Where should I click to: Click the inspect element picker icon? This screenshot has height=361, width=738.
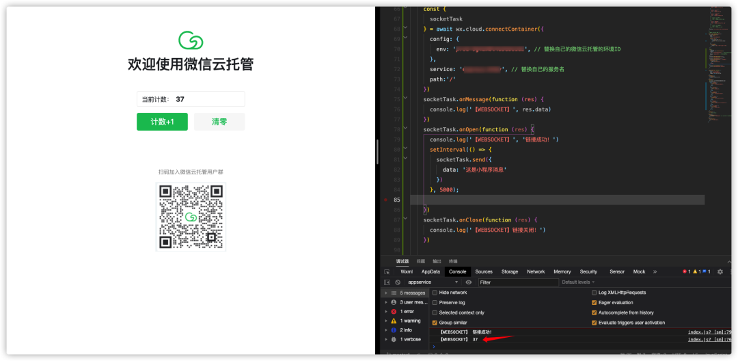click(x=387, y=271)
